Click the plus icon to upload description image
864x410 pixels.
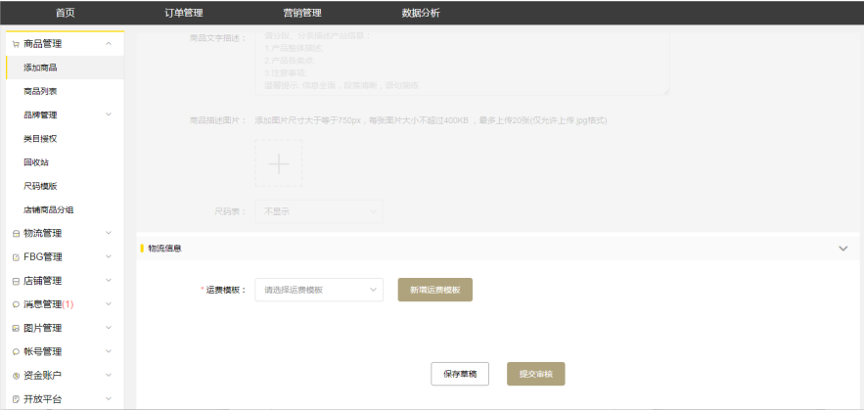pos(279,163)
